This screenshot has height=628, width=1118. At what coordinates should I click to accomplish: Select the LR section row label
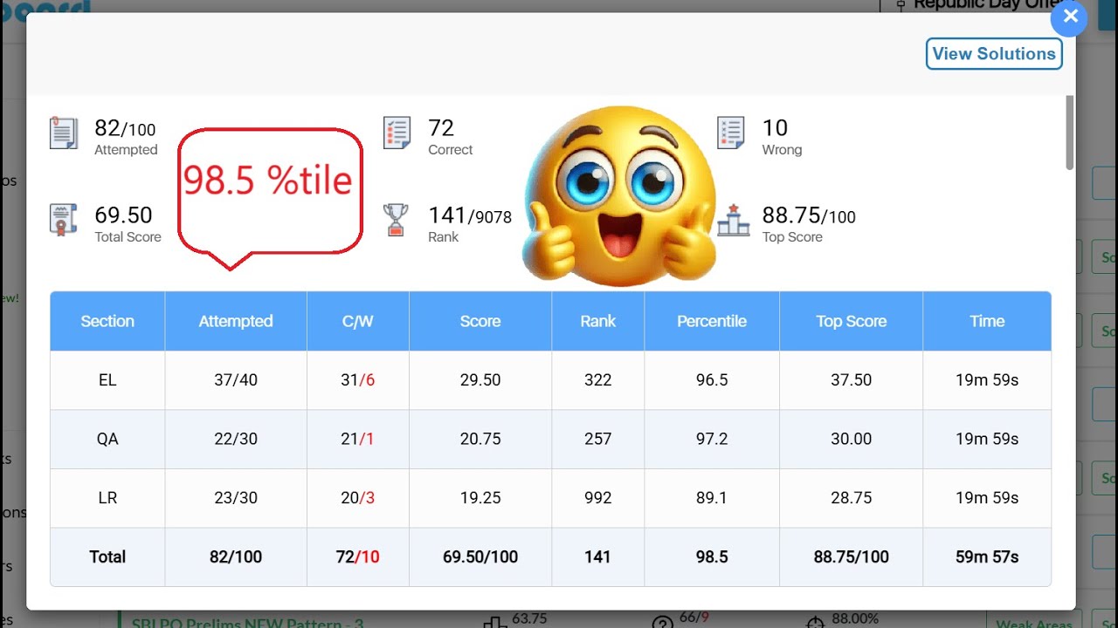(x=107, y=498)
